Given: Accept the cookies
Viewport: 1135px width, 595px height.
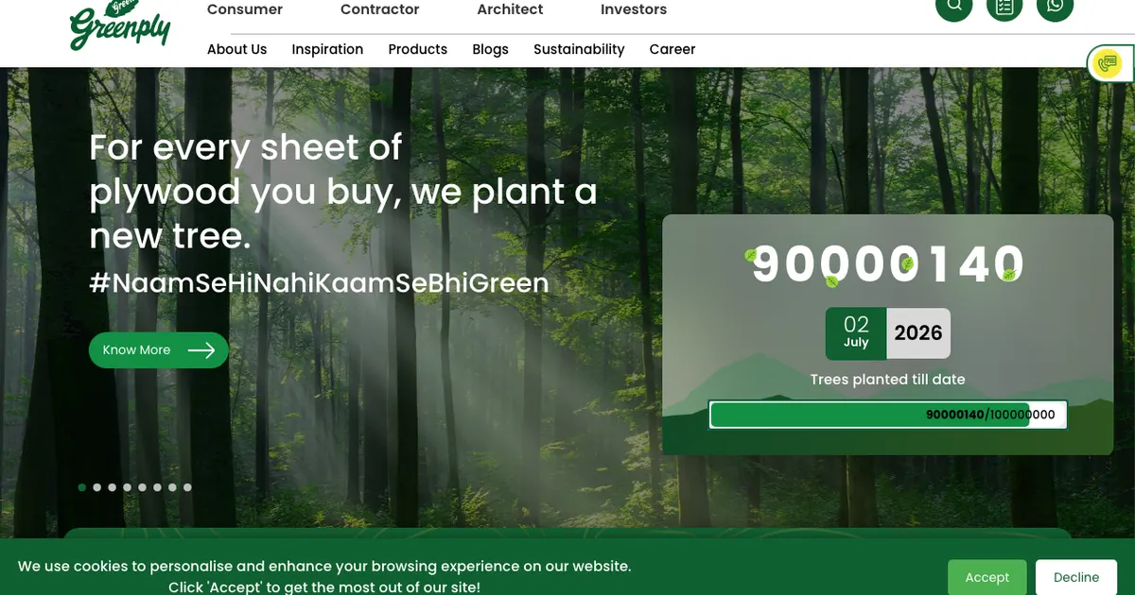Looking at the screenshot, I should pyautogui.click(x=987, y=577).
